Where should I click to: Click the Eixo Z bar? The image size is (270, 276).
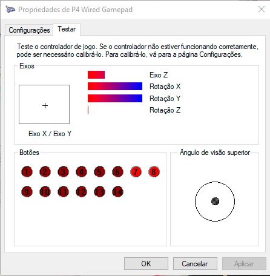96,74
